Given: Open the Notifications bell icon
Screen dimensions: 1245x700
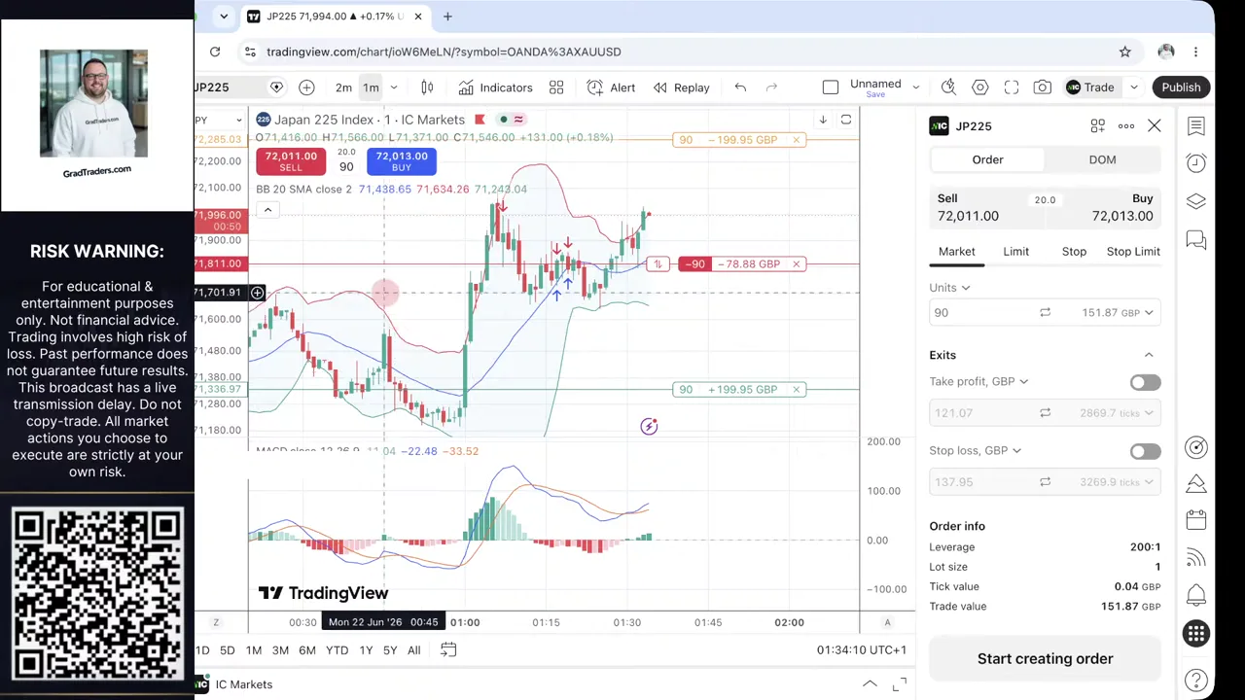Looking at the screenshot, I should pos(1196,595).
